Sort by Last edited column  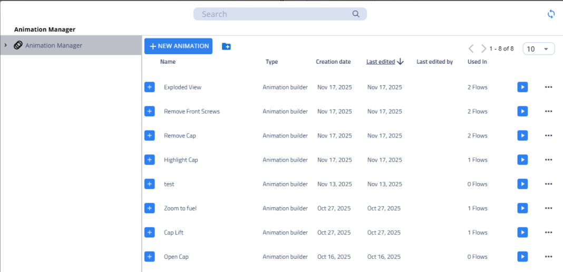[x=381, y=62]
